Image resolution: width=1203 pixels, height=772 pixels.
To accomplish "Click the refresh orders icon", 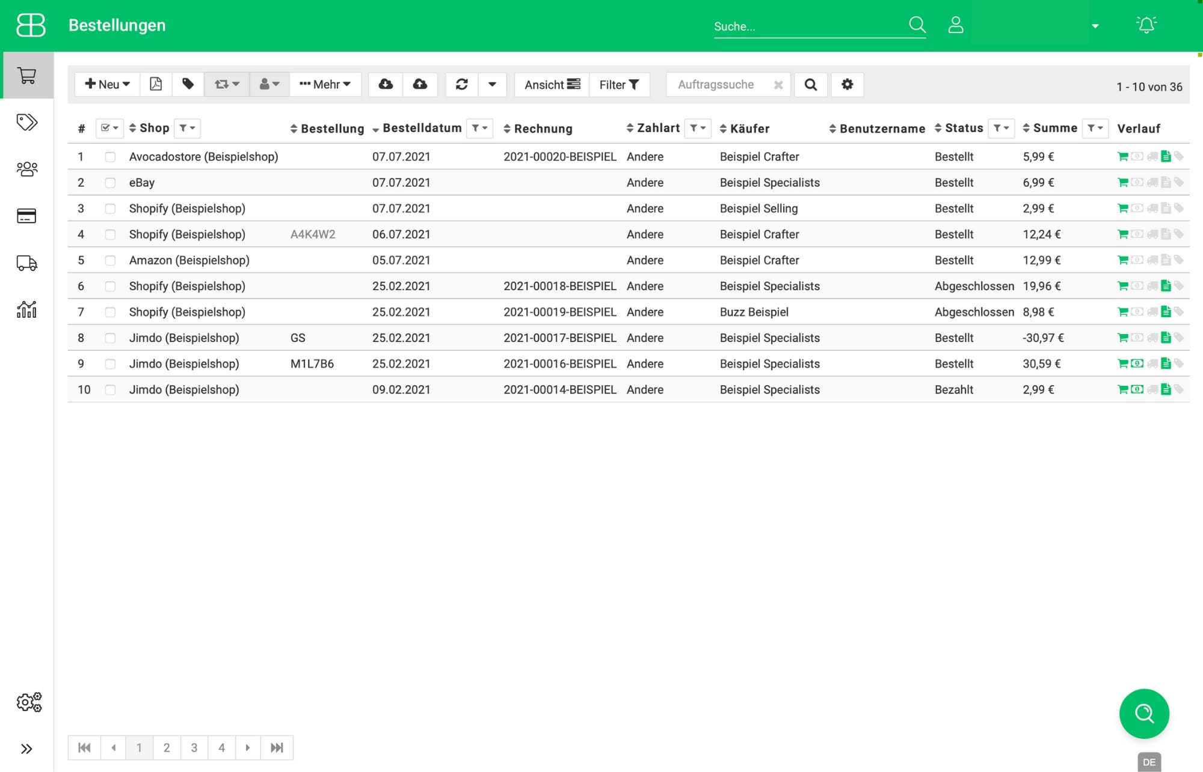I will [462, 85].
